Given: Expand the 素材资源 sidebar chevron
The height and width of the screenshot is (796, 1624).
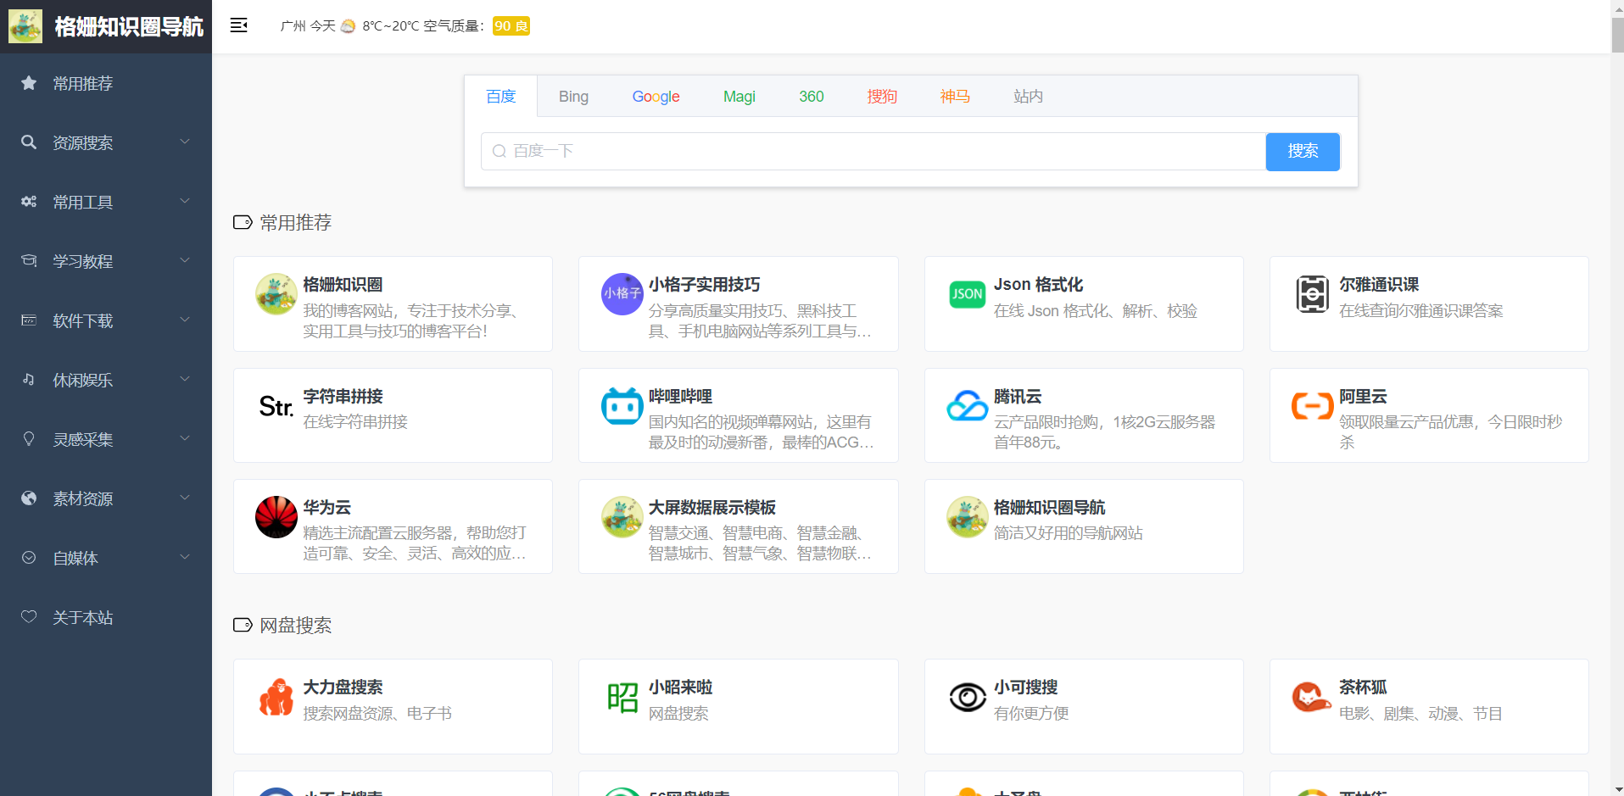Looking at the screenshot, I should pos(185,498).
